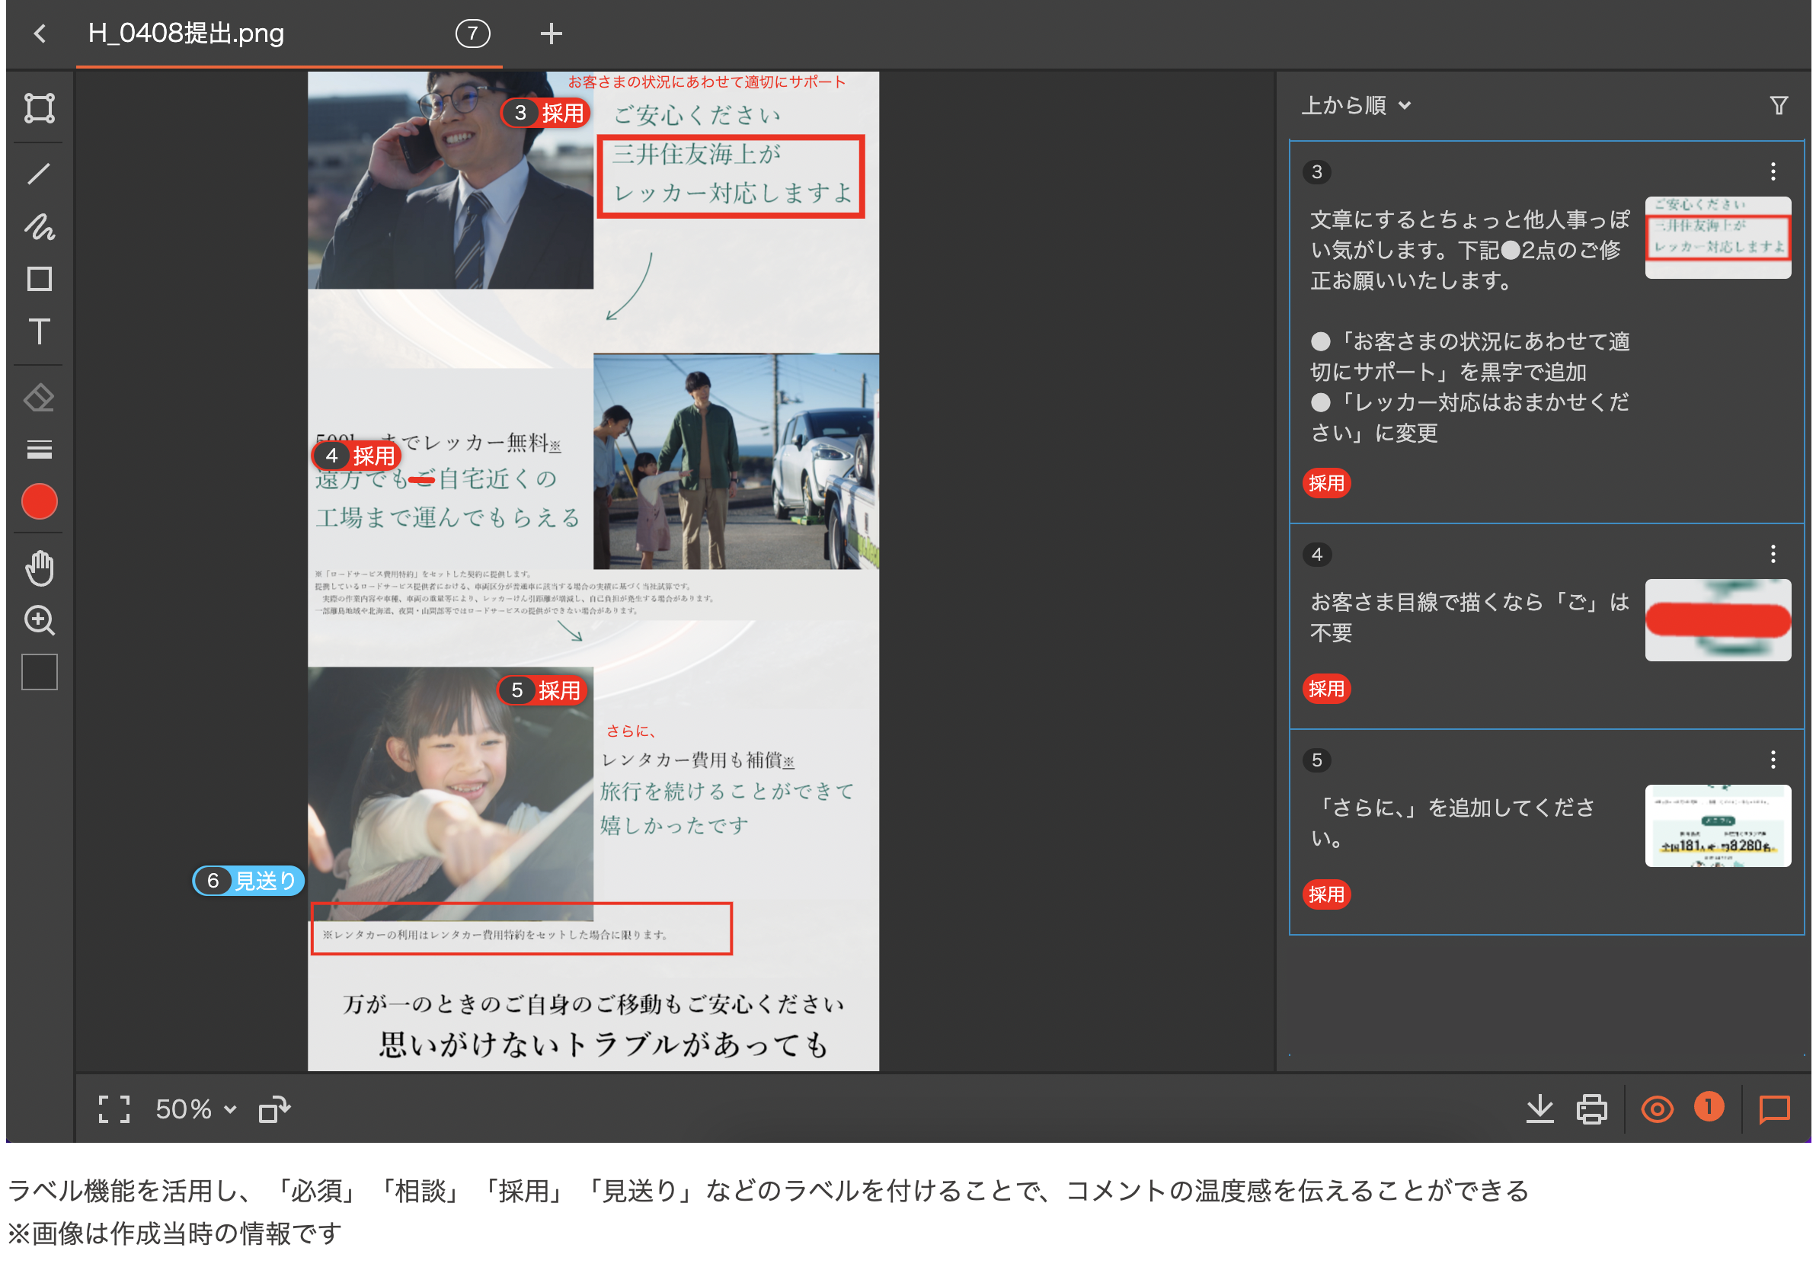Open the 上から順 sort dropdown
This screenshot has height=1283, width=1816.
click(x=1356, y=105)
